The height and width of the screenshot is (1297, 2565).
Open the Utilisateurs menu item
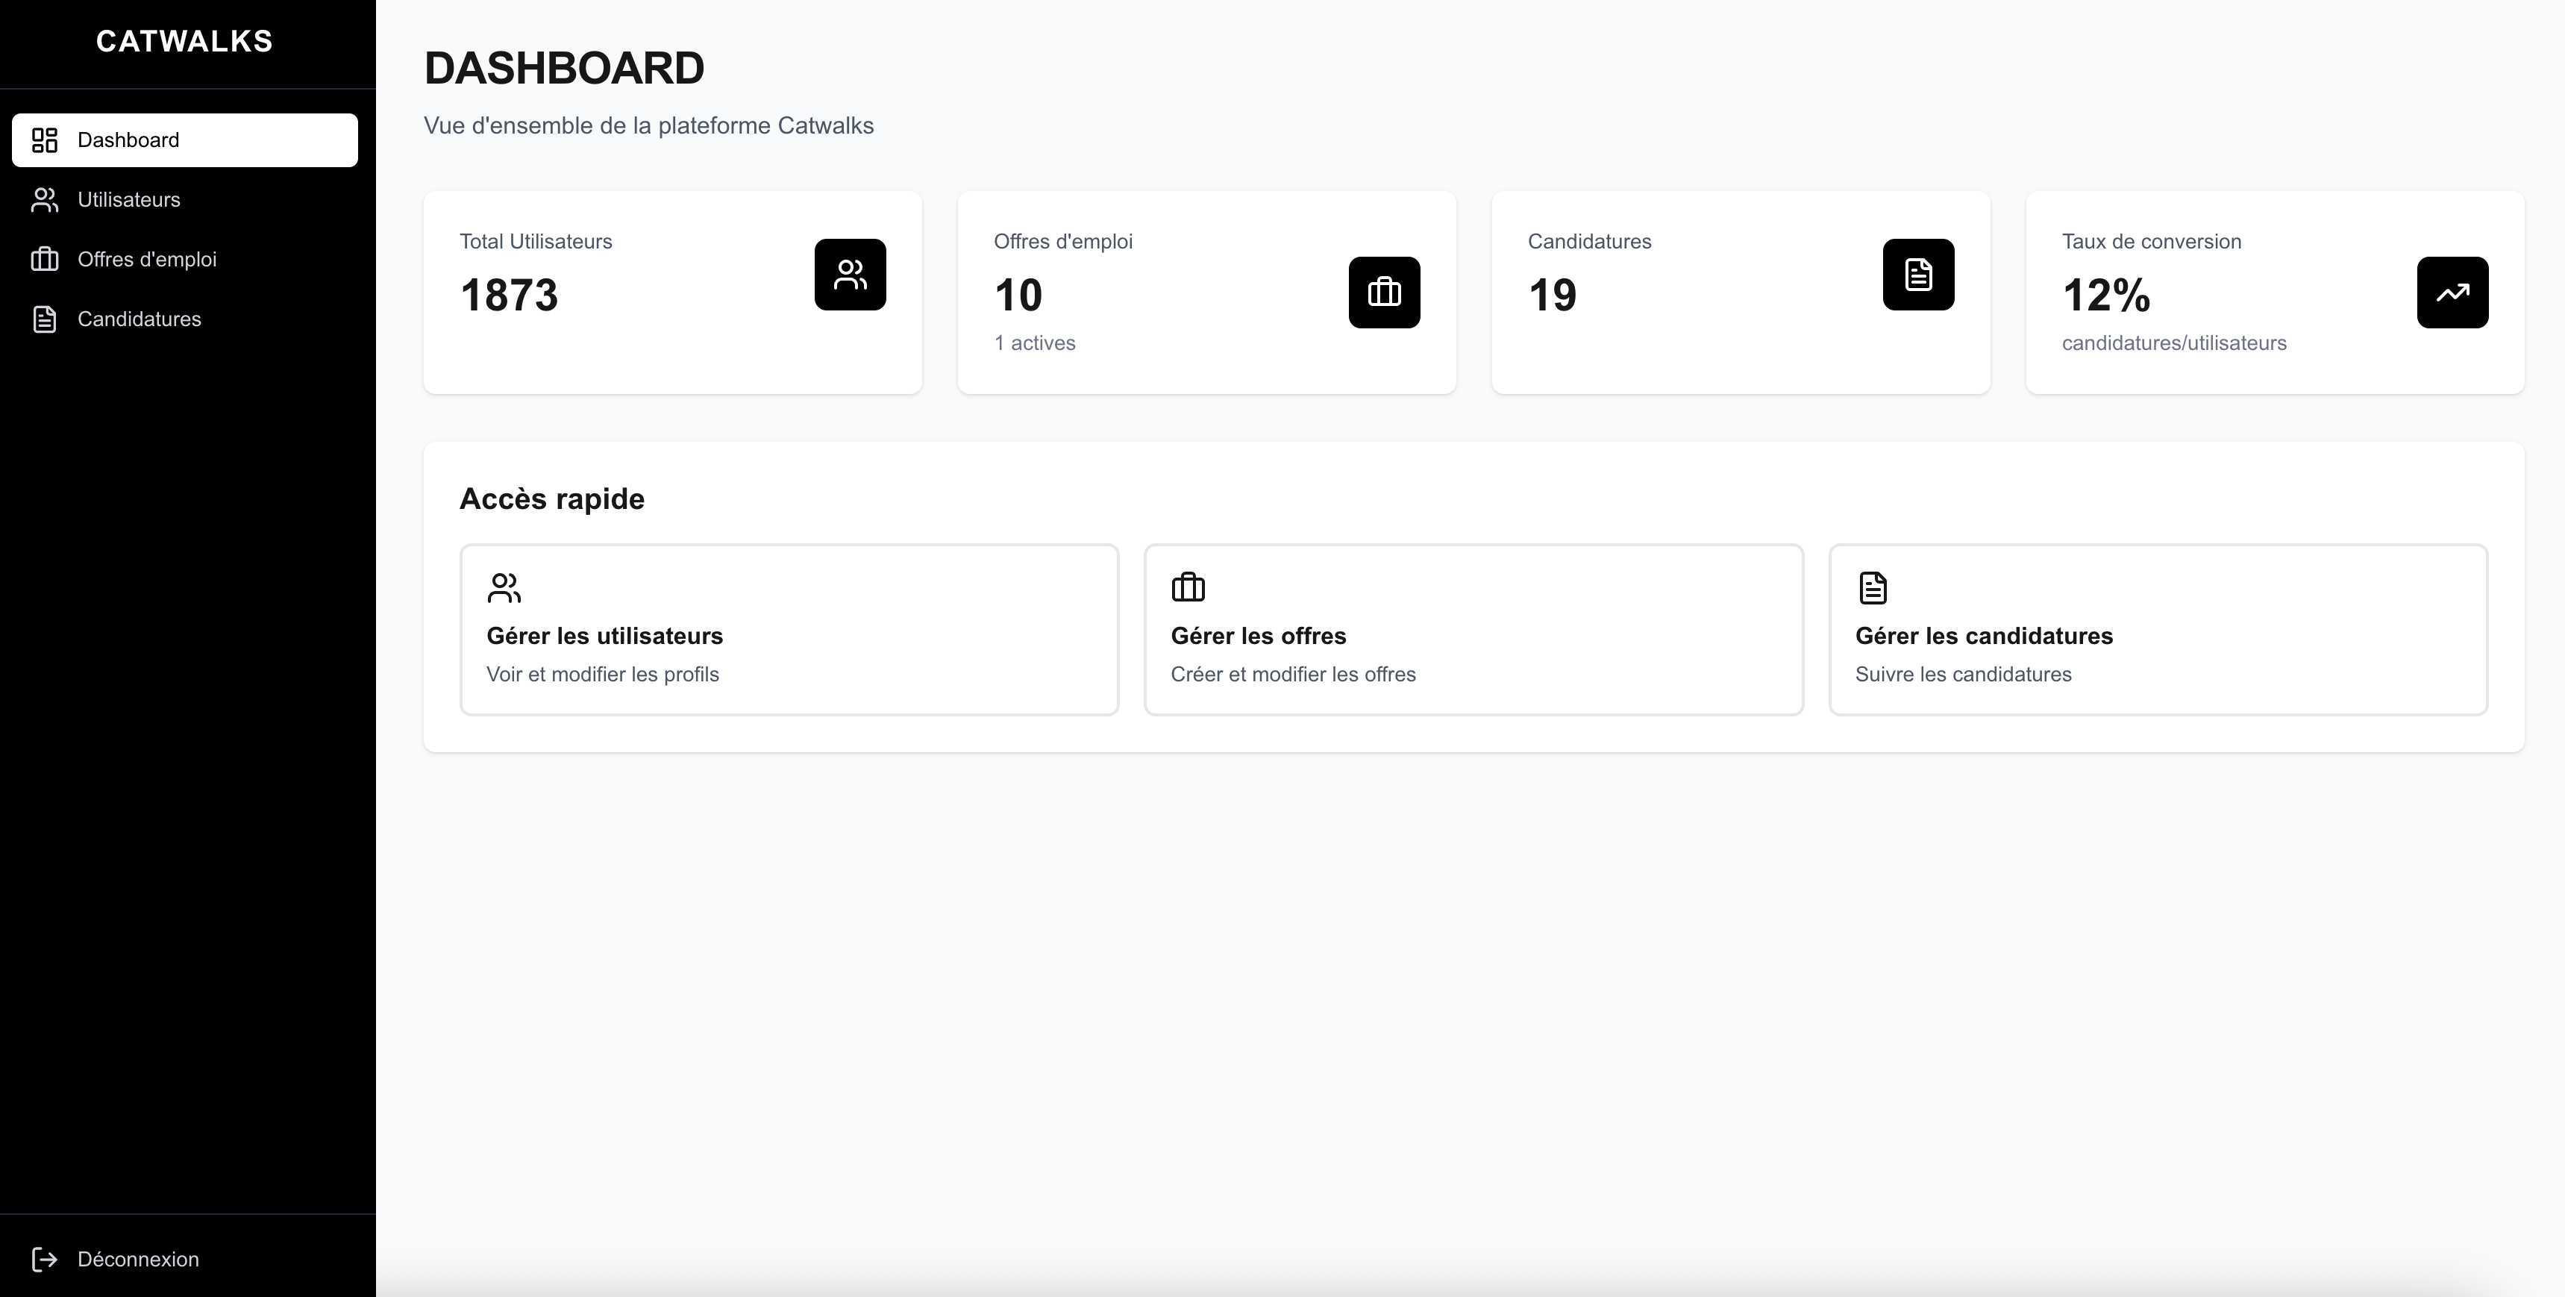click(x=130, y=200)
